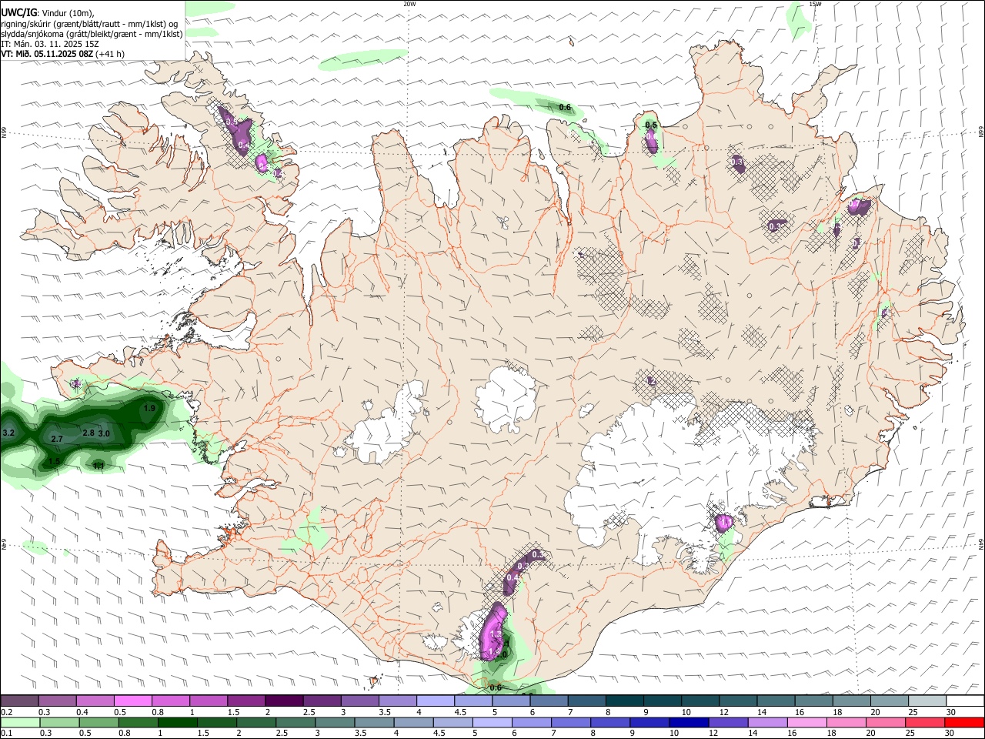Viewport: 985px width, 739px height.
Task: Click the 'IT: Mán. 03. 11. 2025 15Z' line
Action: [x=50, y=44]
